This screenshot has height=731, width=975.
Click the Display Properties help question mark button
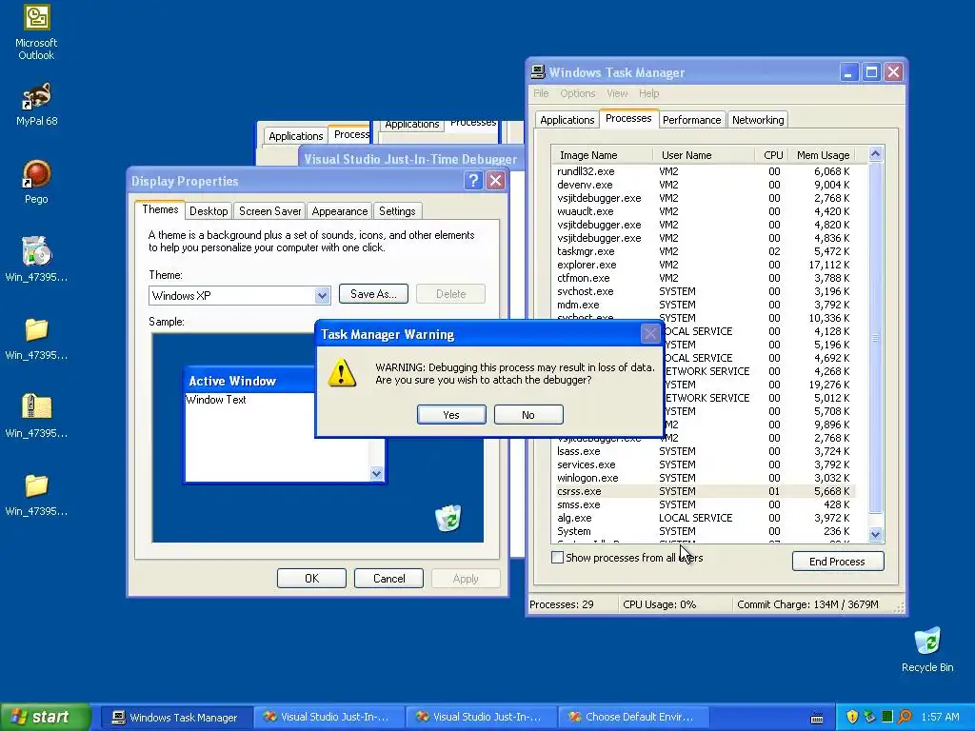(x=473, y=181)
